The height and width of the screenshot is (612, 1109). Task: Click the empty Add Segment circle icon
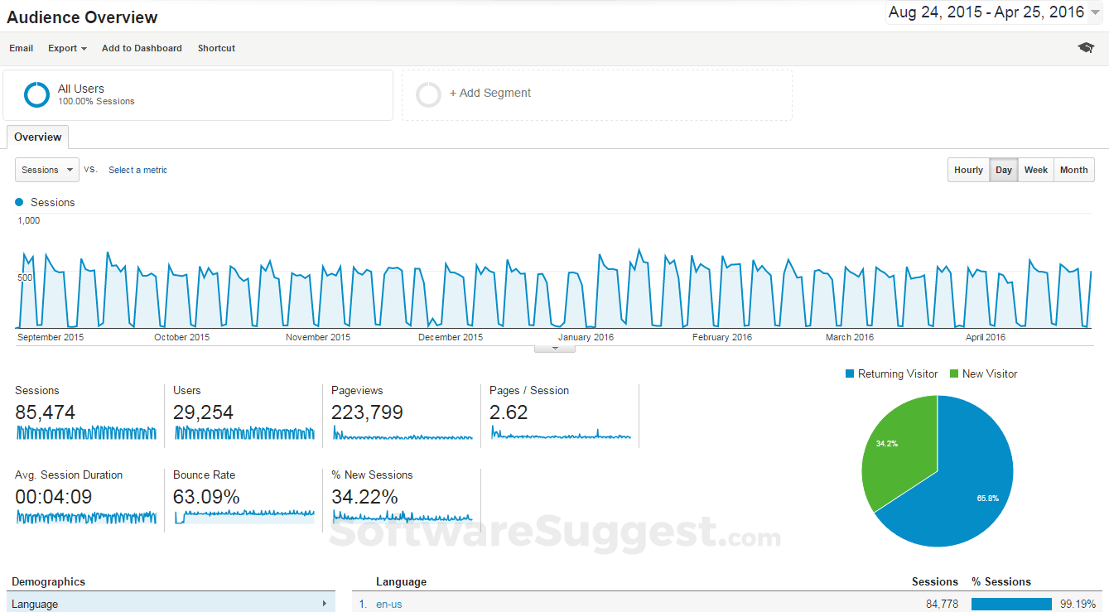coord(429,94)
